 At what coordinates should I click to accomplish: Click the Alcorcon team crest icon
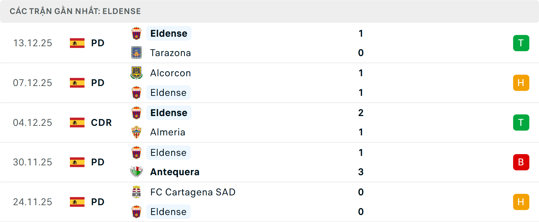[136, 73]
